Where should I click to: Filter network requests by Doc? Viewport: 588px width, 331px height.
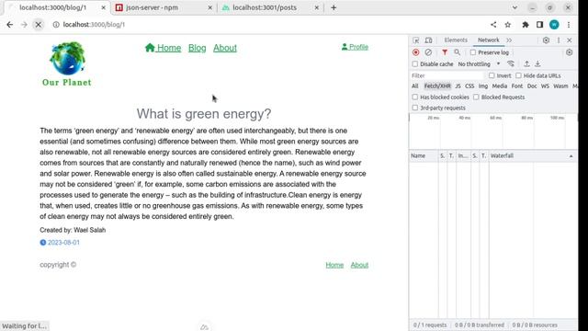coord(532,86)
